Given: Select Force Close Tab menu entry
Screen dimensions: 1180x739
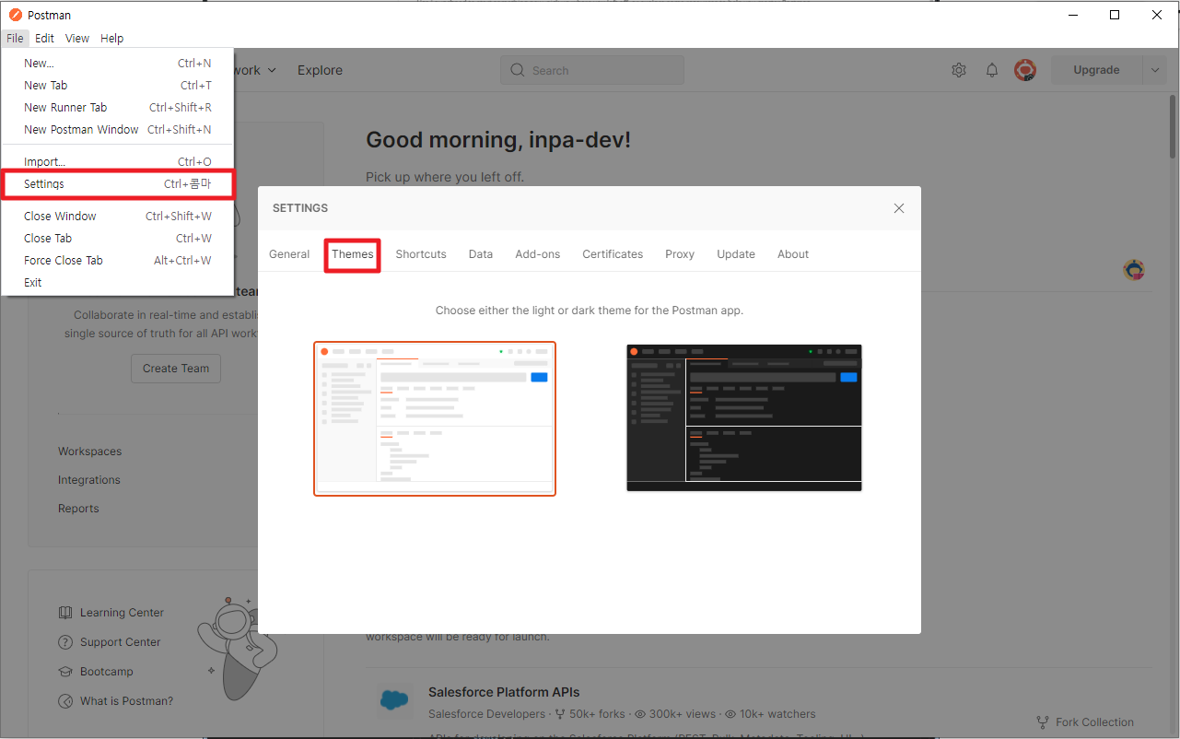Looking at the screenshot, I should pos(118,261).
